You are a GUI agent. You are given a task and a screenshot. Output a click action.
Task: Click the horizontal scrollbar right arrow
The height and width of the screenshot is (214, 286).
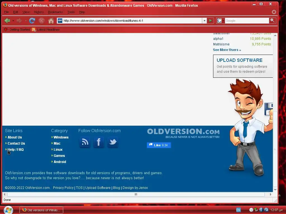(x=270, y=194)
